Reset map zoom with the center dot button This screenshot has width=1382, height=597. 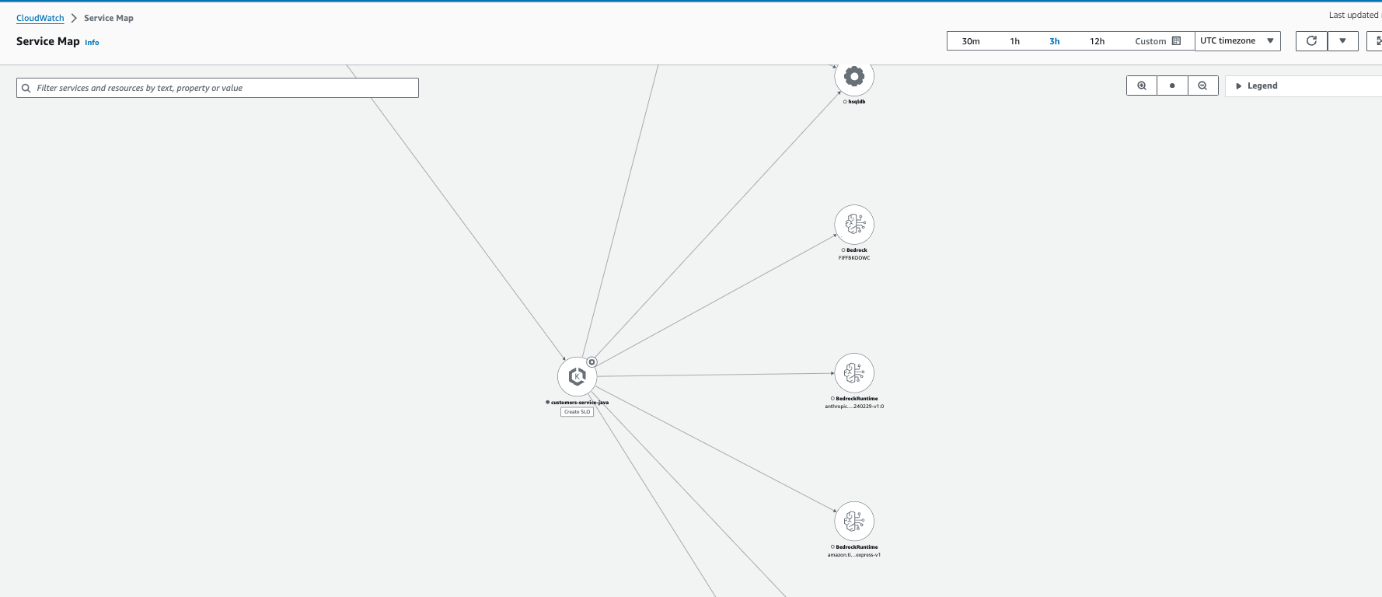point(1172,86)
